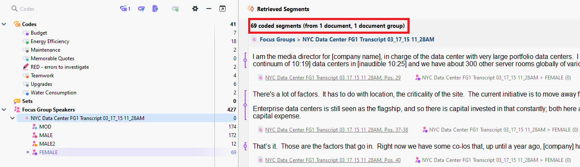The width and height of the screenshot is (580, 167).
Task: Open source link ending Pos. 29
Action: (x=333, y=78)
